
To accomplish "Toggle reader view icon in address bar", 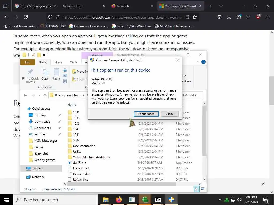I will pos(187,17).
